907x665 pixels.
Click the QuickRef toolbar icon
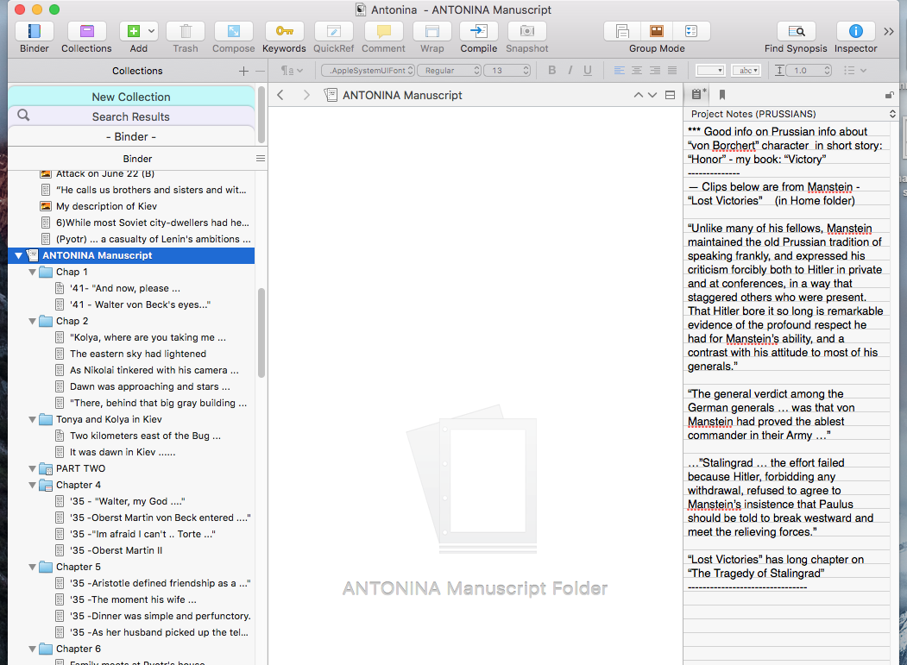(334, 31)
